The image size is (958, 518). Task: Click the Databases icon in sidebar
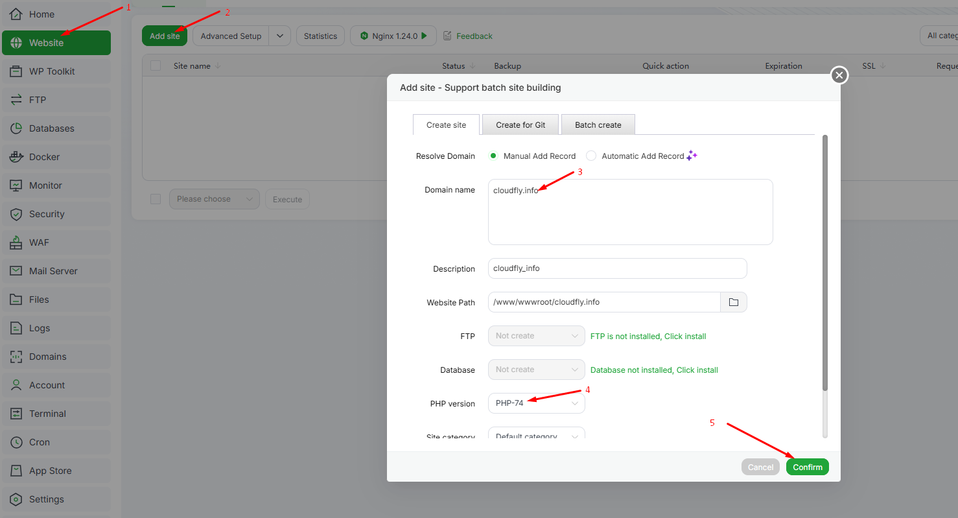[x=17, y=128]
